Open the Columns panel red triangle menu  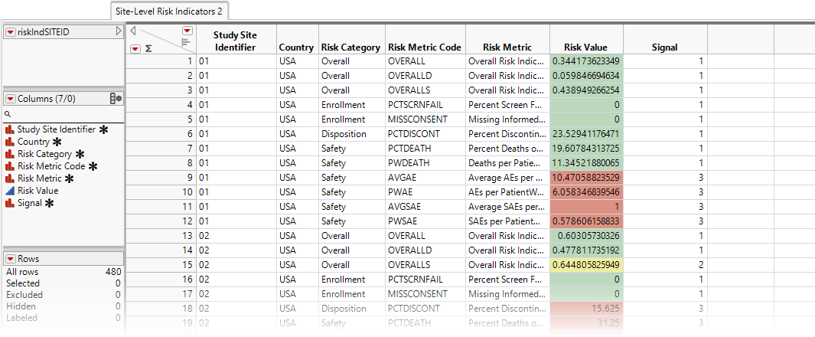[10, 99]
